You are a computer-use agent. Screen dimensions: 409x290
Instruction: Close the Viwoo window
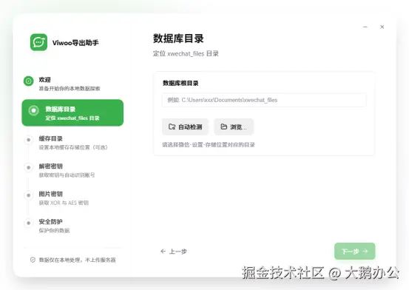[382, 27]
